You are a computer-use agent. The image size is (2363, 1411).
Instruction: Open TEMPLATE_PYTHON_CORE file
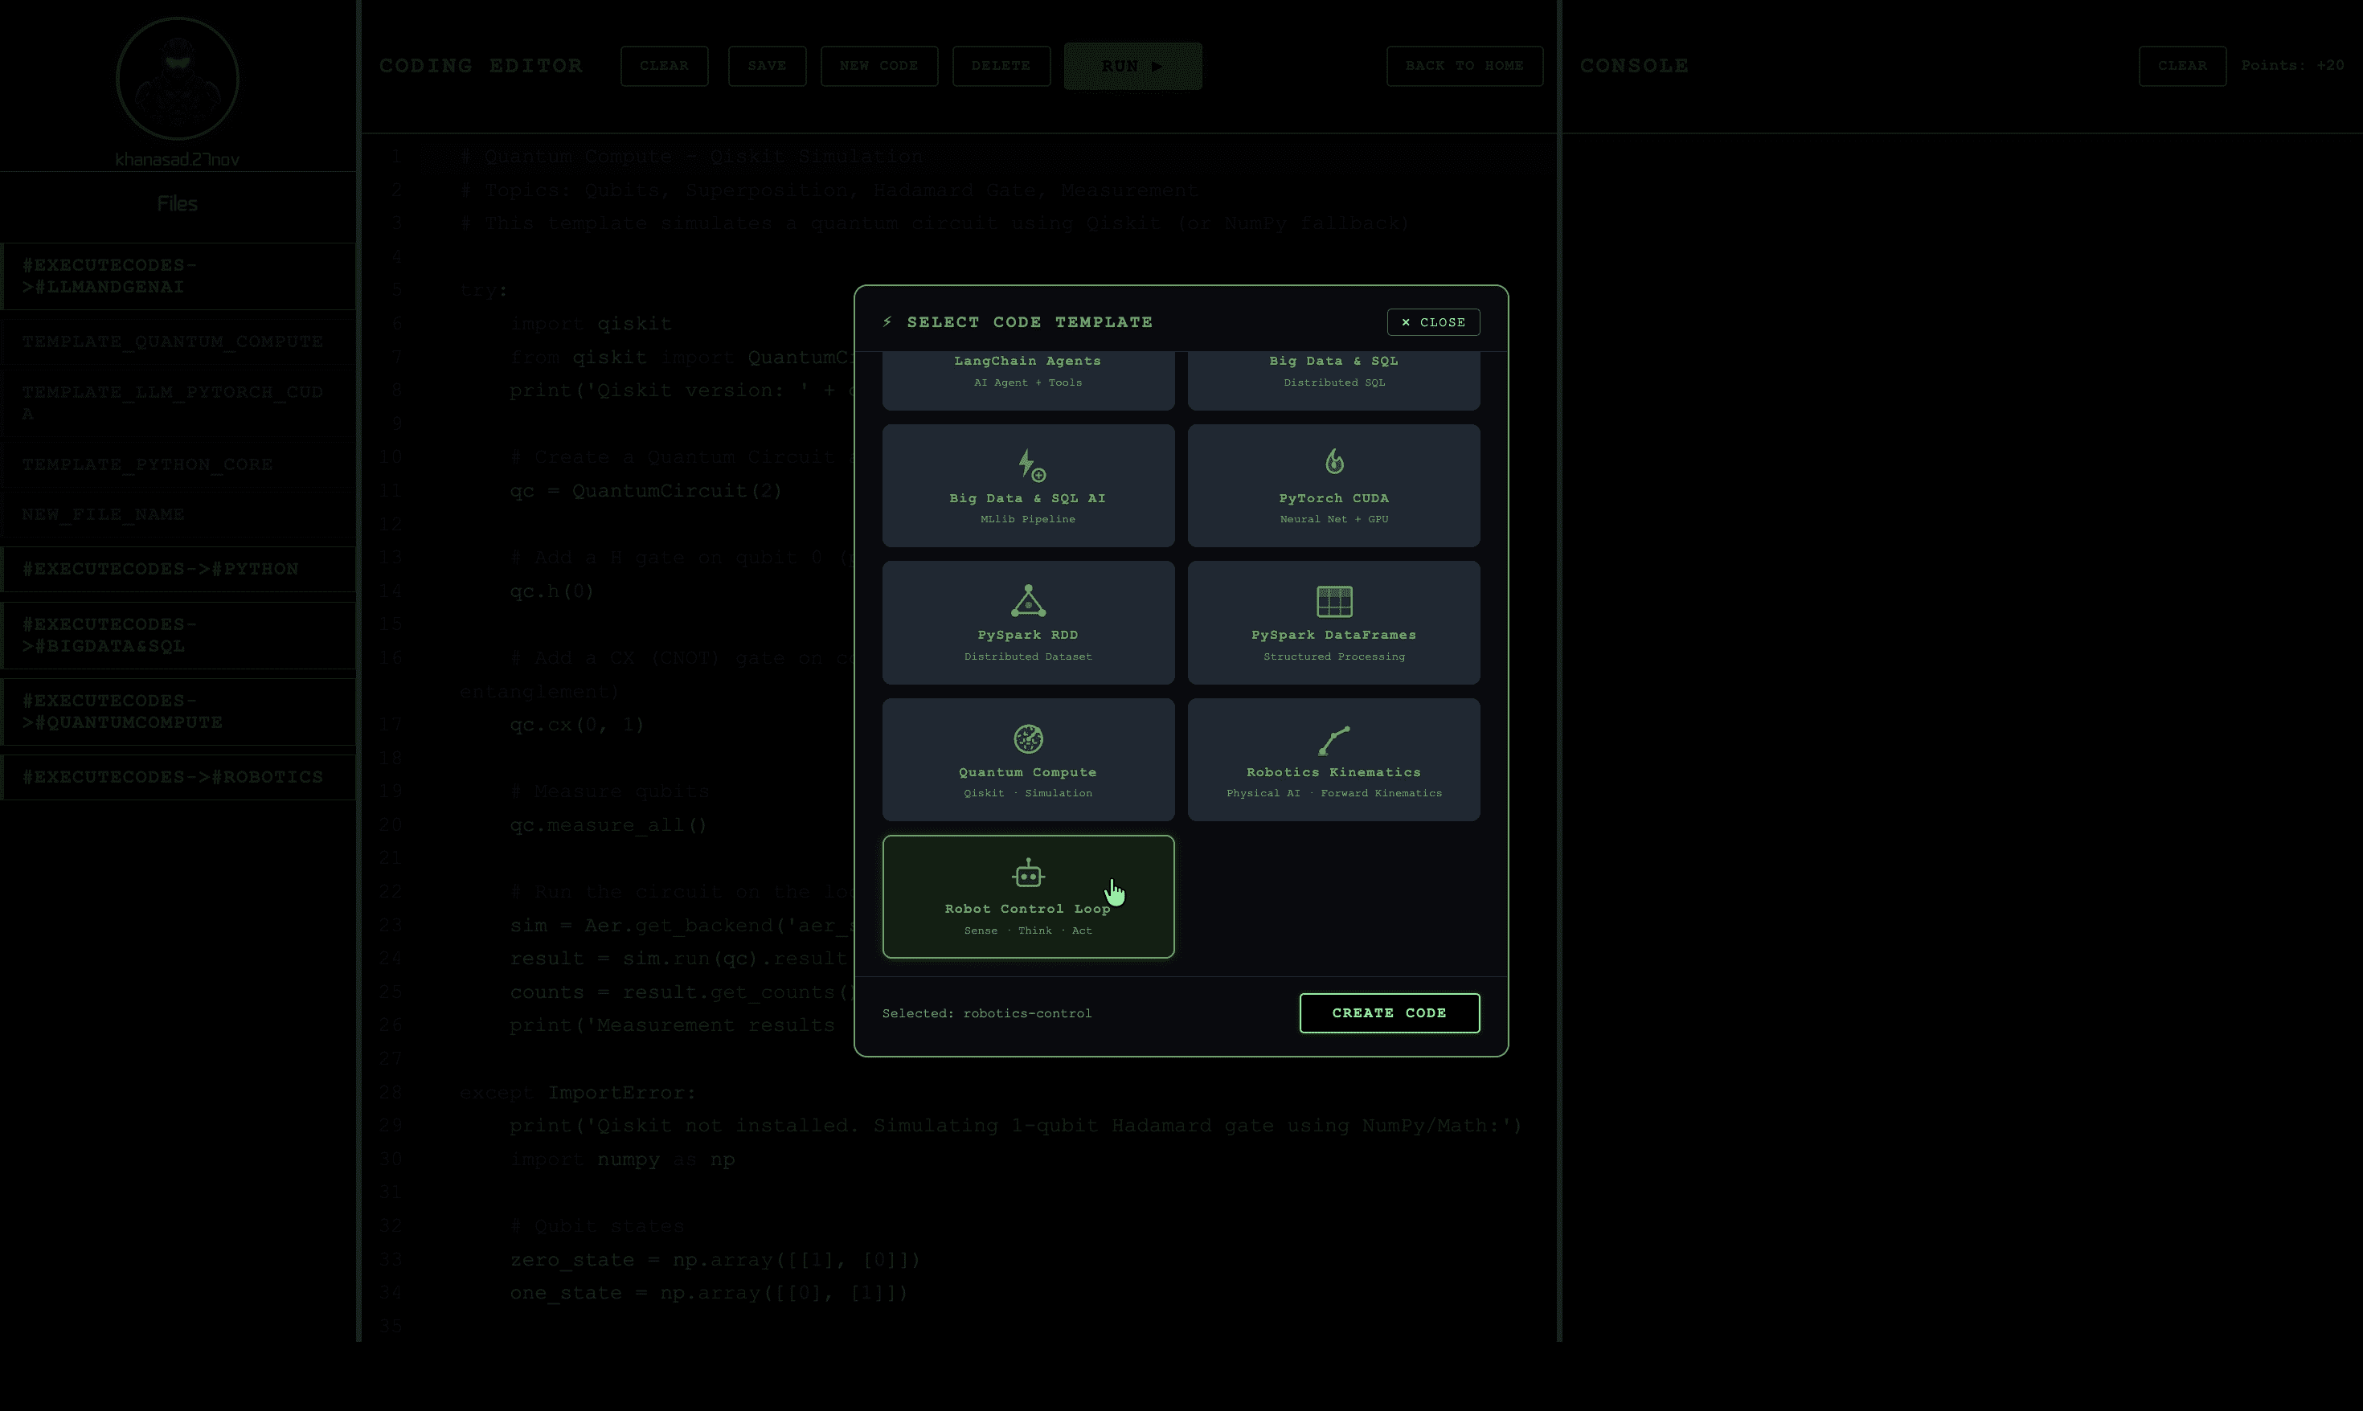tap(178, 464)
